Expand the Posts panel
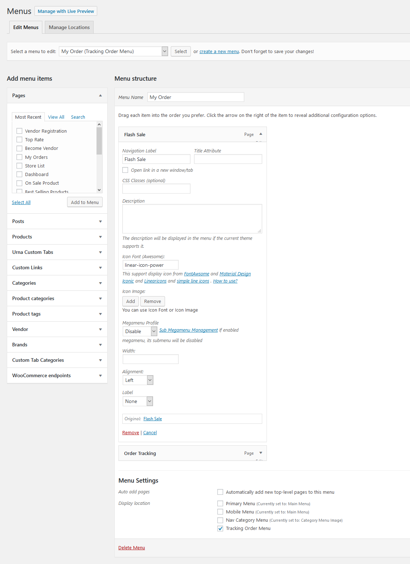410x564 pixels. (57, 221)
